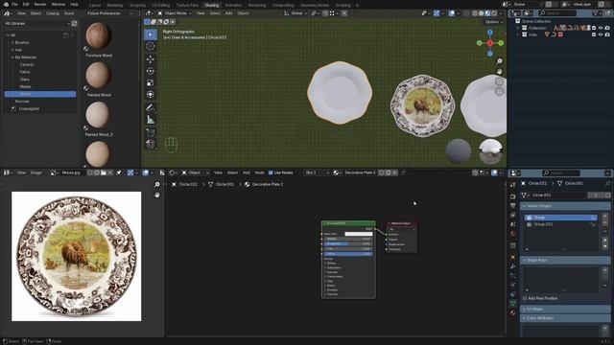Toggle eye visibility for Hide collection
This screenshot has width=614, height=345.
tap(601, 34)
